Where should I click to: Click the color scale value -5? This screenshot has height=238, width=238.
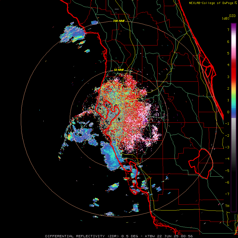click(227, 171)
